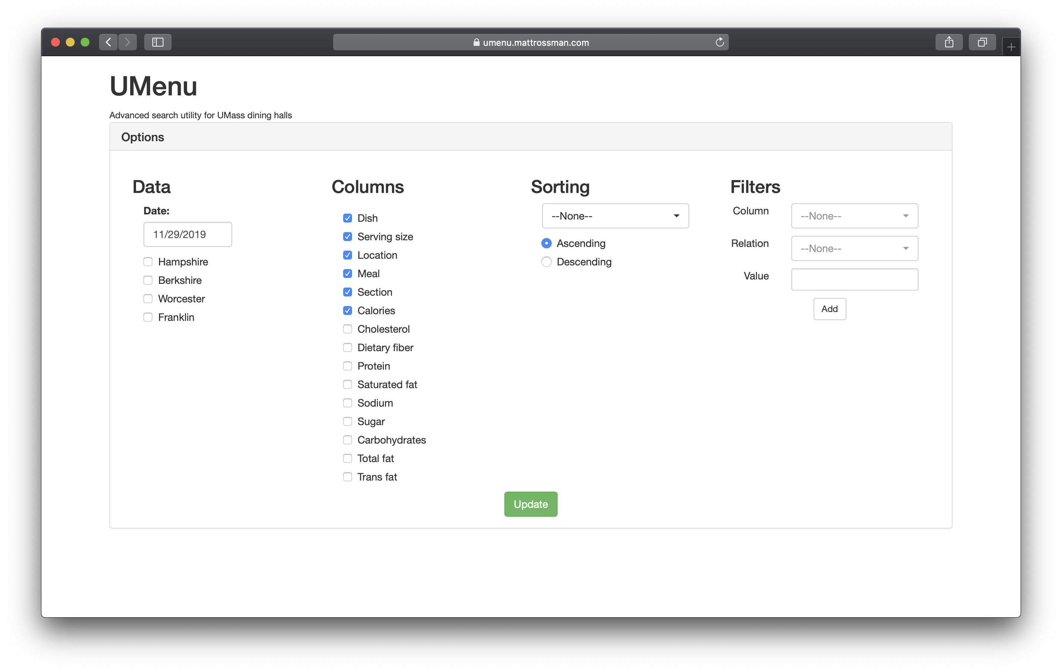Enable the Berkshire dining hall checkbox
Screen dimensions: 1062x672
point(148,281)
